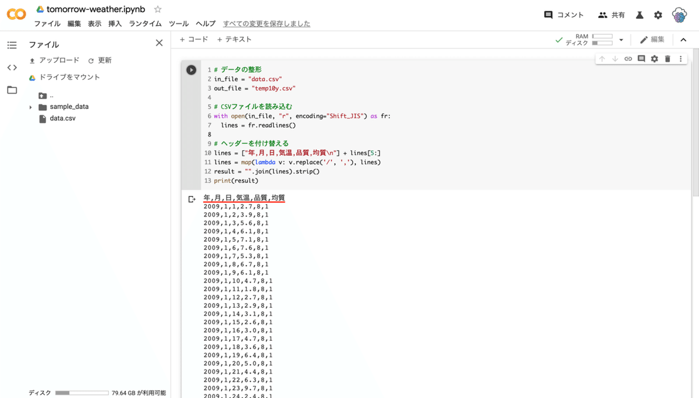Viewport: 699px width, 398px height.
Task: Close the ファイル side panel
Action: click(x=159, y=43)
